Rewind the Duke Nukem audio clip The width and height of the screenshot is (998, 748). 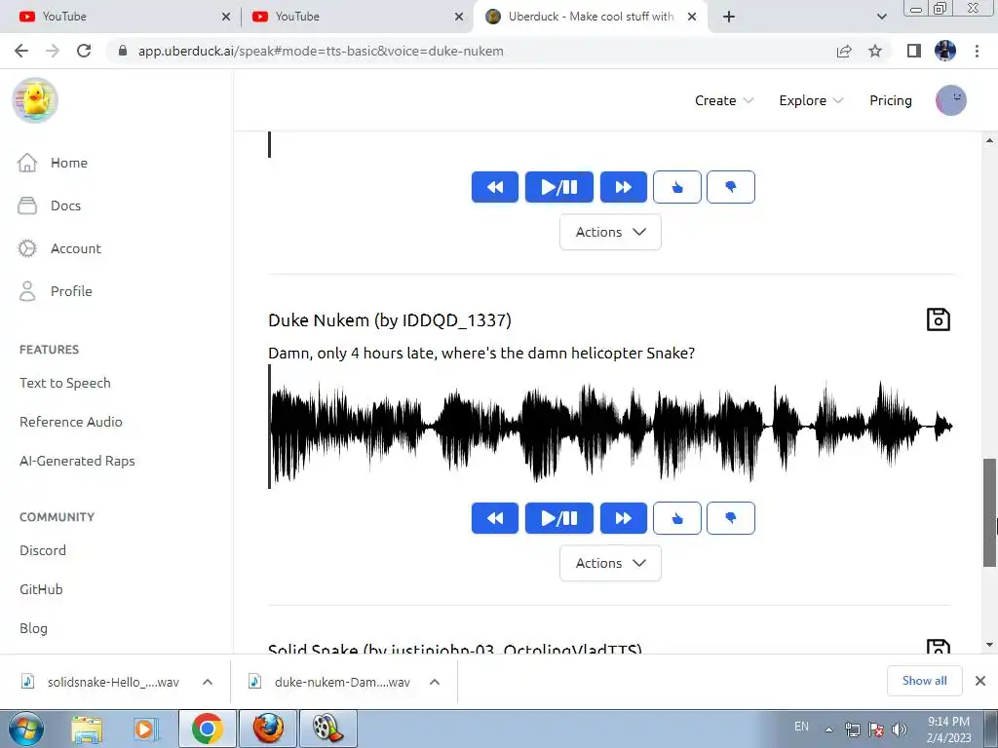pos(494,518)
